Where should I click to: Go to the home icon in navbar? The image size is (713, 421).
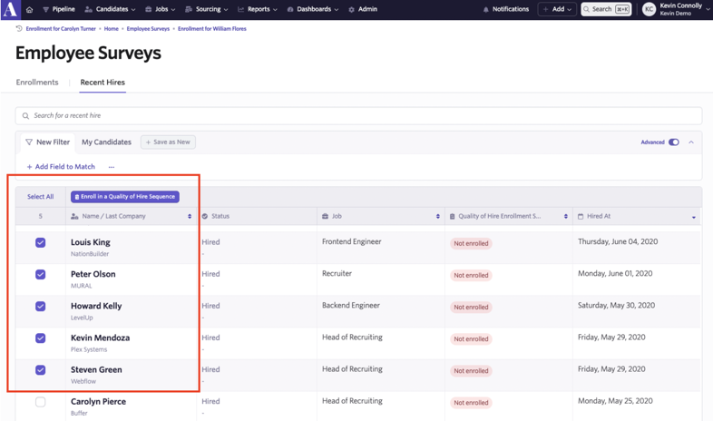30,10
